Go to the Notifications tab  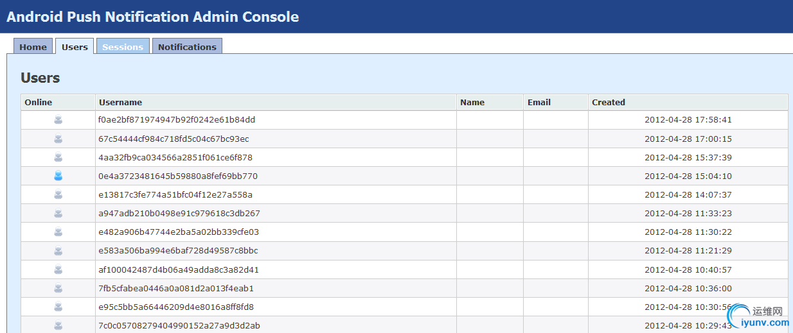(x=187, y=46)
